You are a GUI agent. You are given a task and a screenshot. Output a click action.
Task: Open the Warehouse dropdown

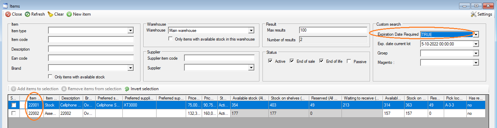251,31
